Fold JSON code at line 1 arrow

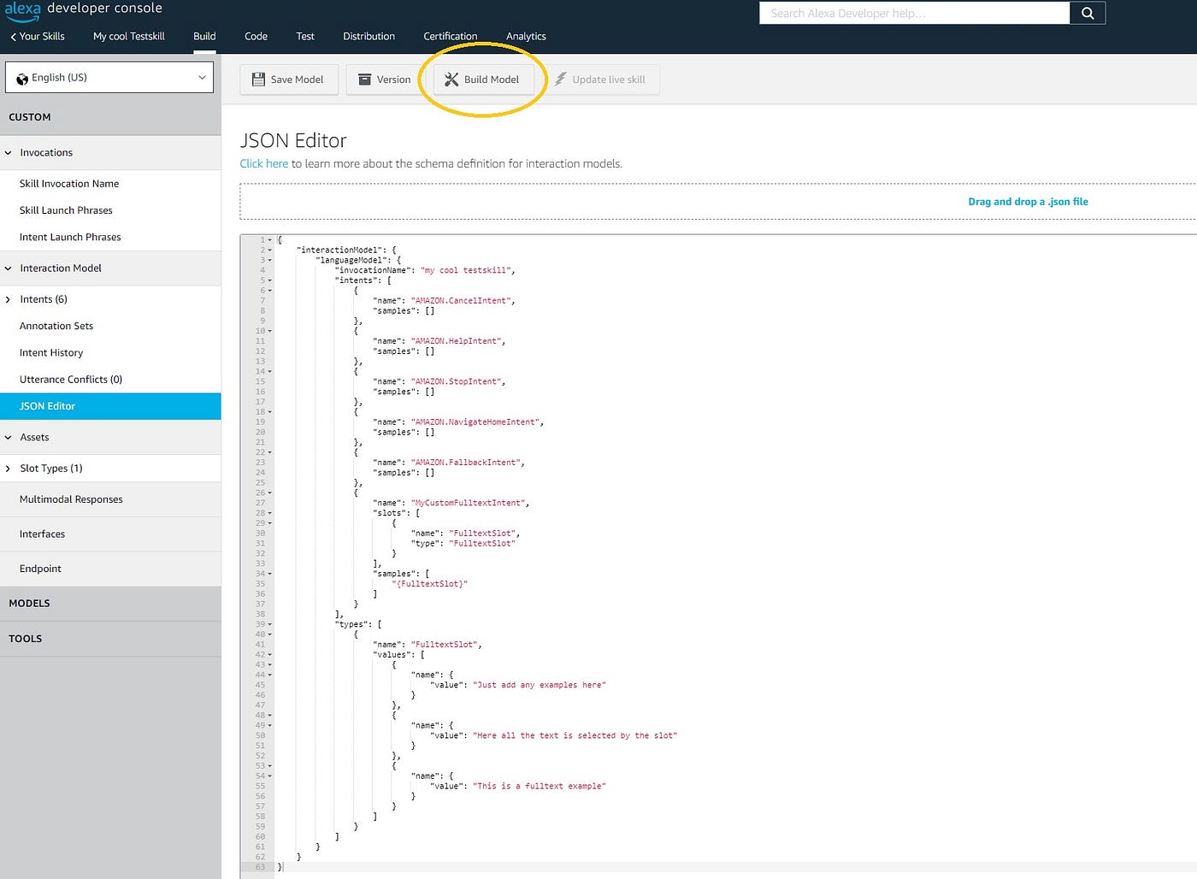click(270, 240)
